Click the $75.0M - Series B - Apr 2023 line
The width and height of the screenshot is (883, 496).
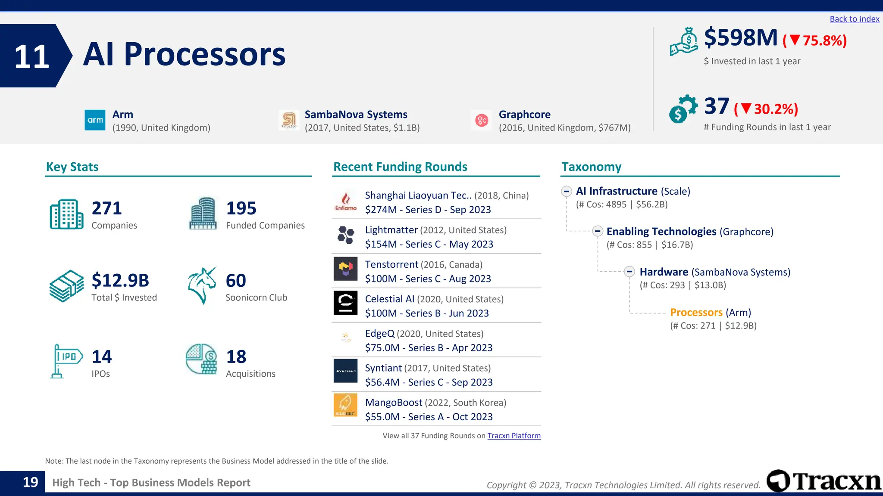429,347
